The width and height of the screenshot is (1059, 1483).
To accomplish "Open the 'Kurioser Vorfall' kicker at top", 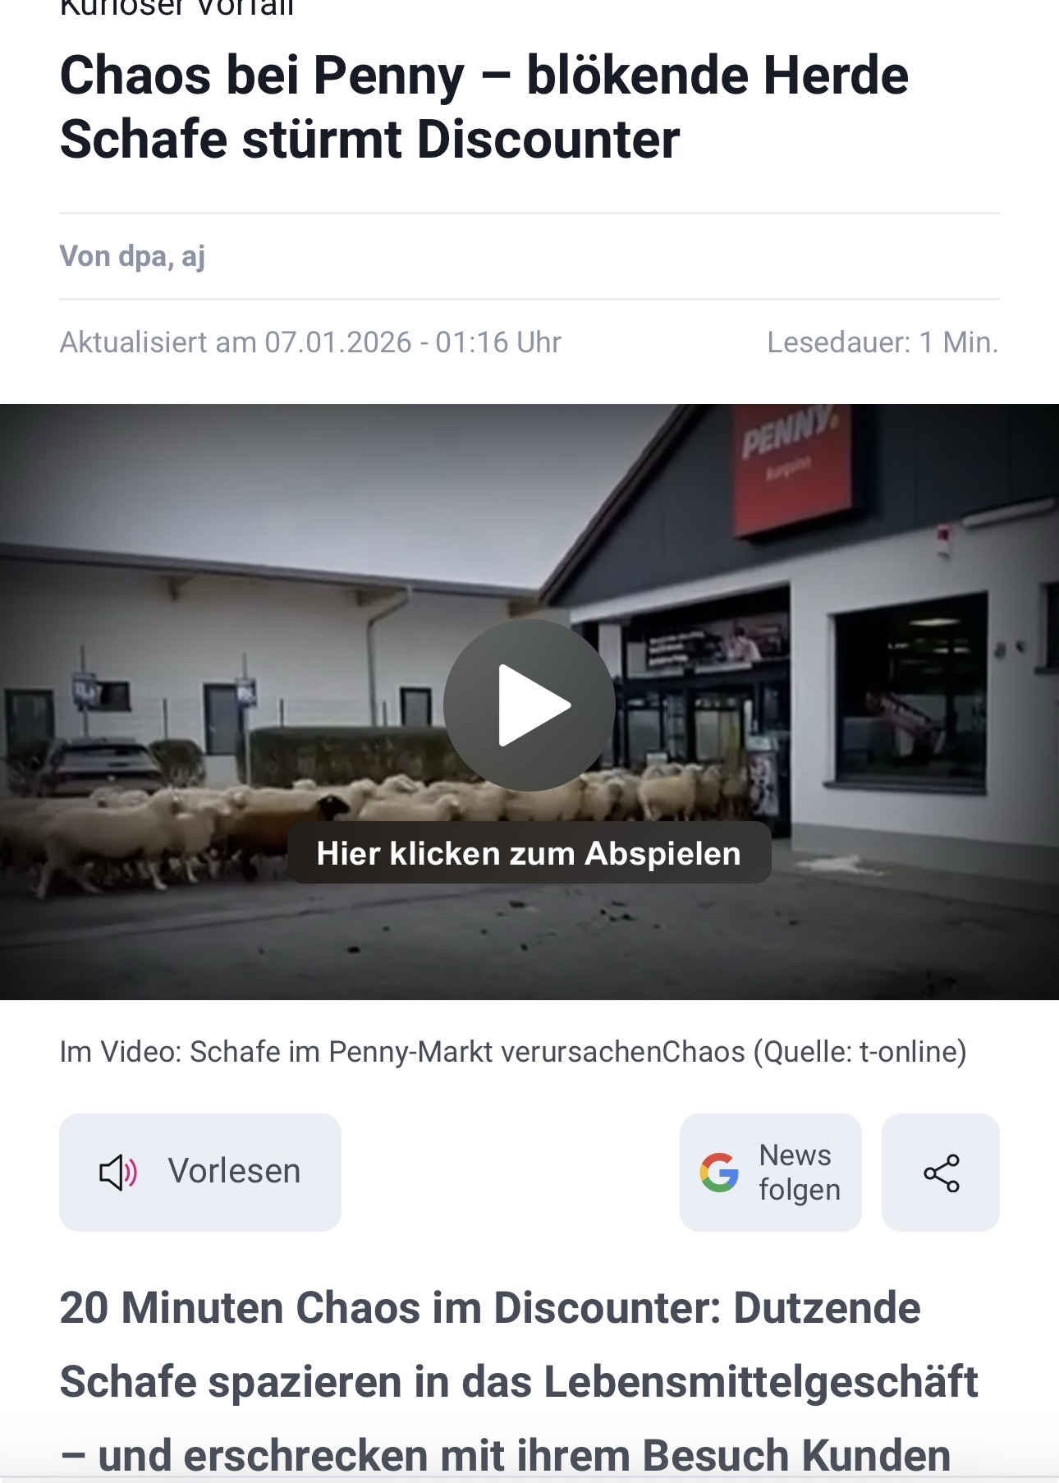I will 176,8.
